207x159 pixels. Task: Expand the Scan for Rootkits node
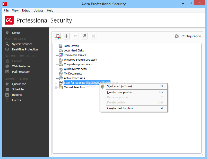point(56,83)
